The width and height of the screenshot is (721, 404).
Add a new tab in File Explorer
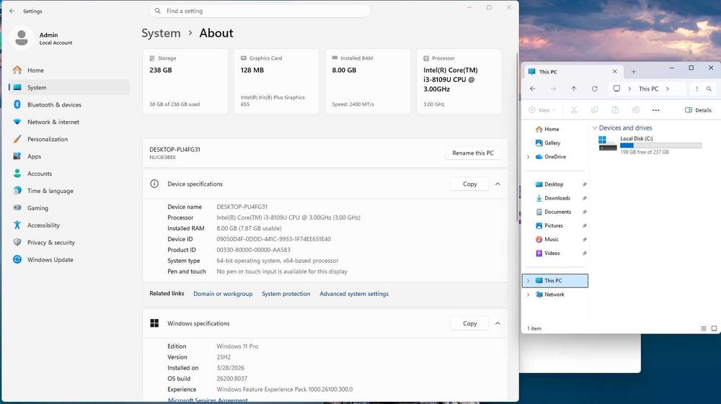[x=634, y=71]
